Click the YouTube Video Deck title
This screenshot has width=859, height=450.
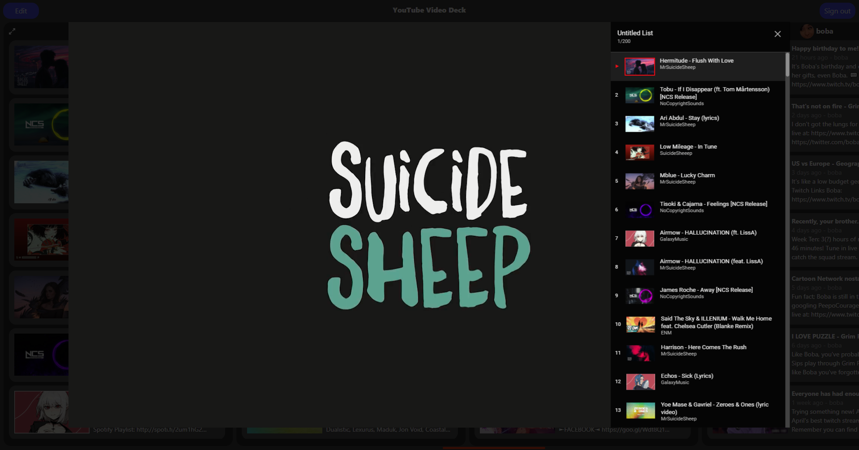[429, 10]
